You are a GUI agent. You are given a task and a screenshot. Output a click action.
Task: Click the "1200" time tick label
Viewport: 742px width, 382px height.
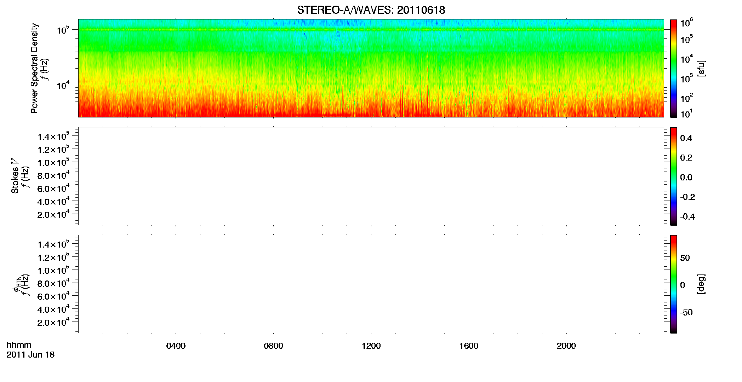tap(371, 346)
